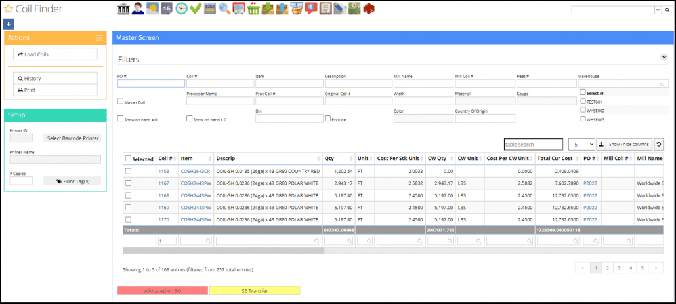Viewport: 676px width, 304px height.
Task: Enable the Master Coil checkbox
Action: pos(120,102)
